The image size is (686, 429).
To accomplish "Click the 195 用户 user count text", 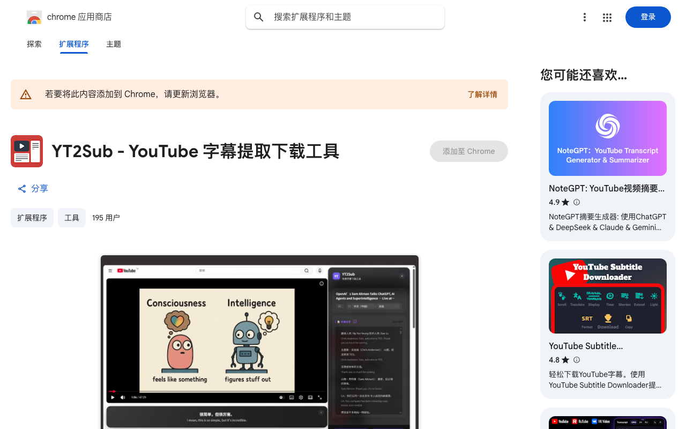I will coord(106,218).
